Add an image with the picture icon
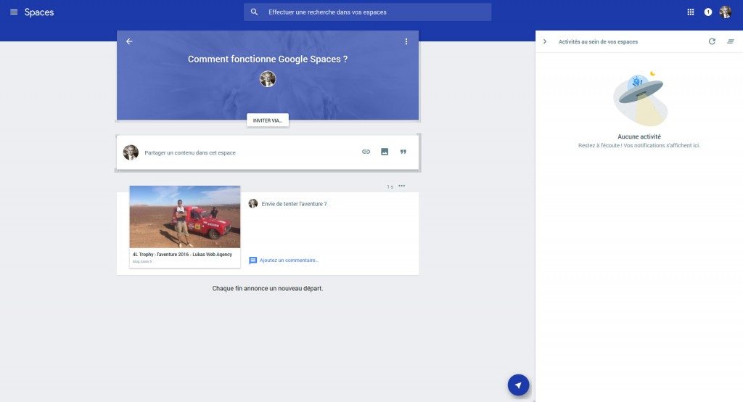Viewport: 743px width, 402px height. (385, 152)
